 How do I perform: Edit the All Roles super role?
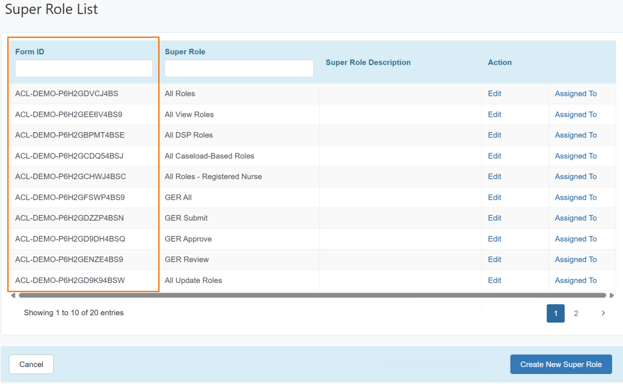495,94
